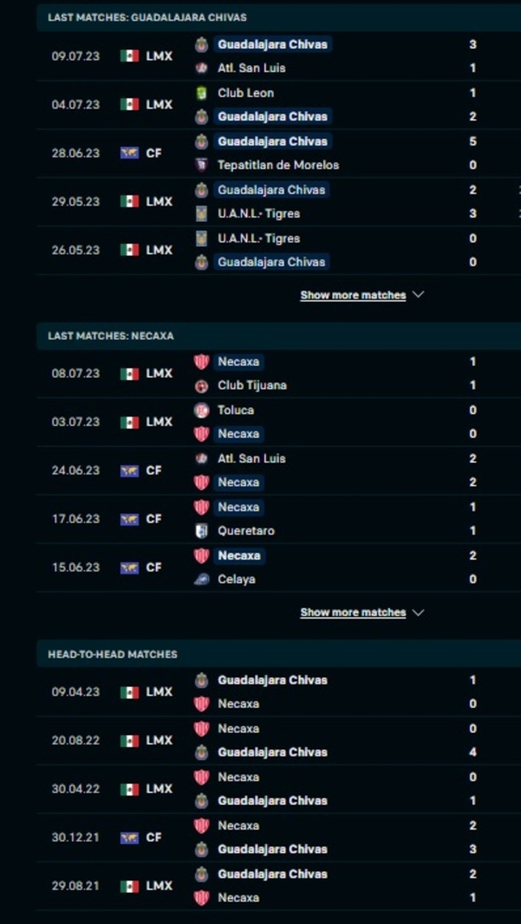Click the Toluca team crest
521x924 pixels.
(202, 410)
